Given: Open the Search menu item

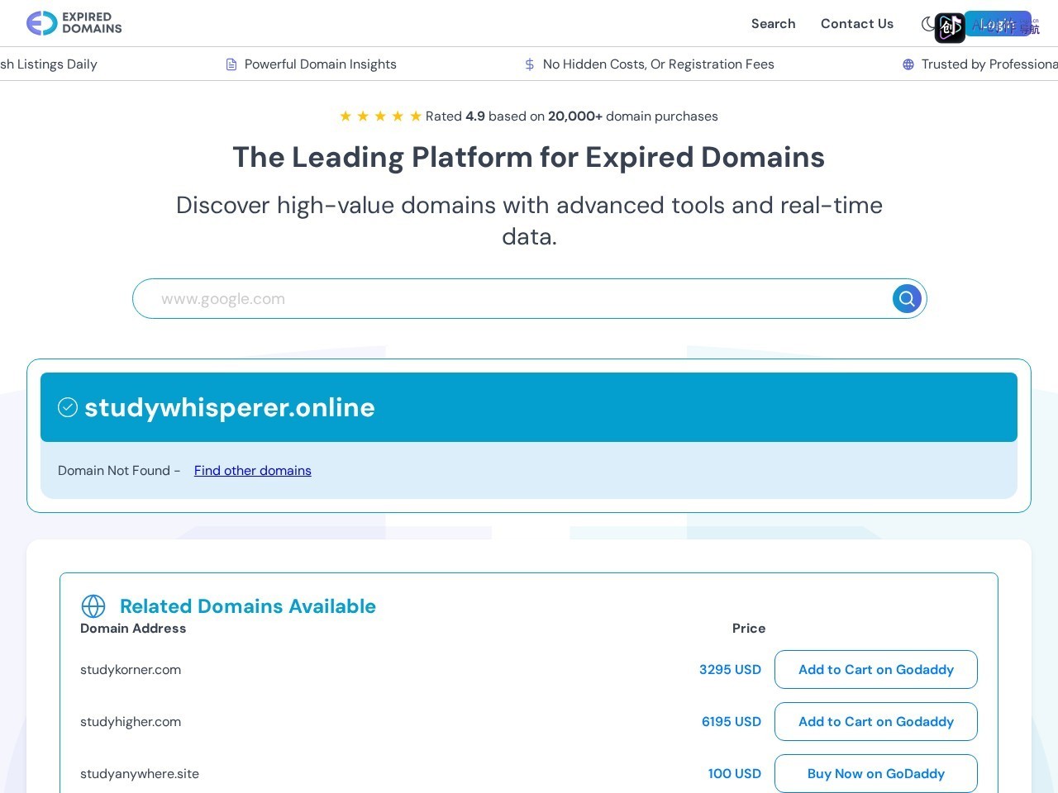Looking at the screenshot, I should click(x=773, y=24).
